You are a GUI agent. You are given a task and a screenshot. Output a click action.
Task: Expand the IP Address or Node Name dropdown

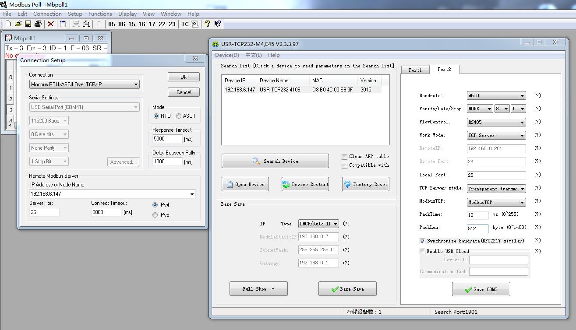click(x=192, y=194)
